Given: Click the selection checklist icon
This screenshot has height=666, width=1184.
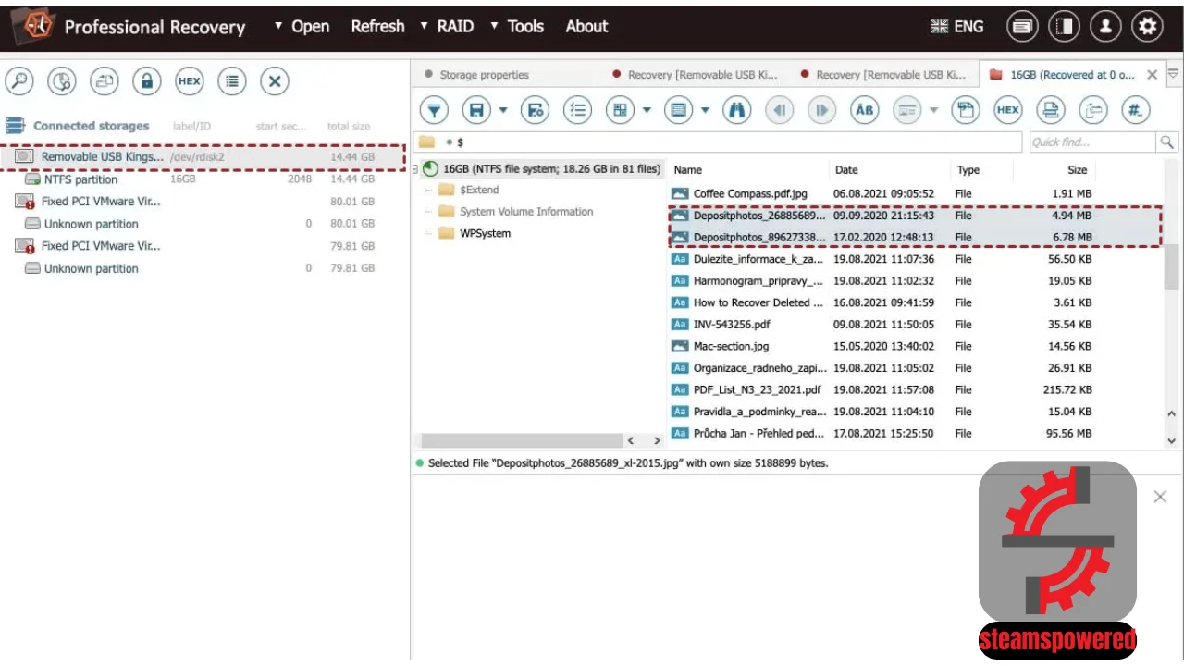Looking at the screenshot, I should pos(578,111).
